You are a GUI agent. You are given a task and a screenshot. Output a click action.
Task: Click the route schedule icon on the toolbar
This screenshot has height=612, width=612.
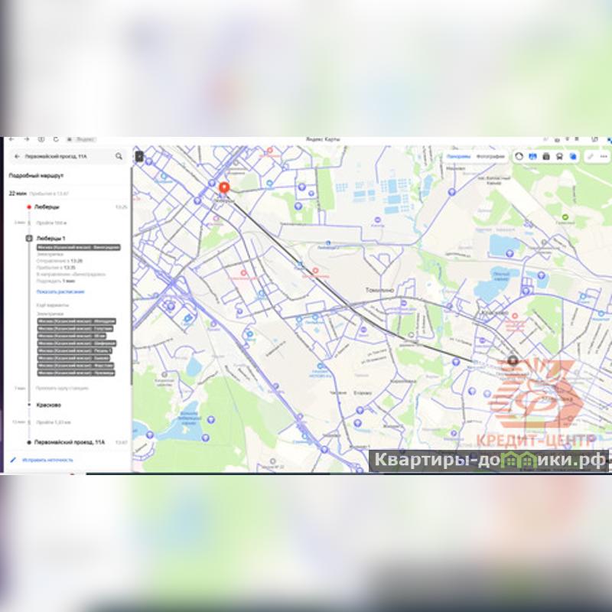click(546, 156)
